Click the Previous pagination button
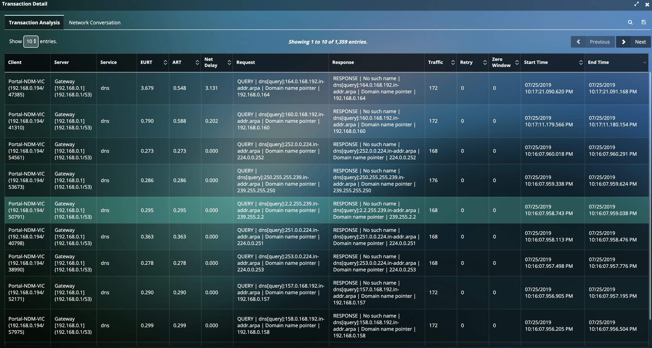652x348 pixels. point(599,42)
